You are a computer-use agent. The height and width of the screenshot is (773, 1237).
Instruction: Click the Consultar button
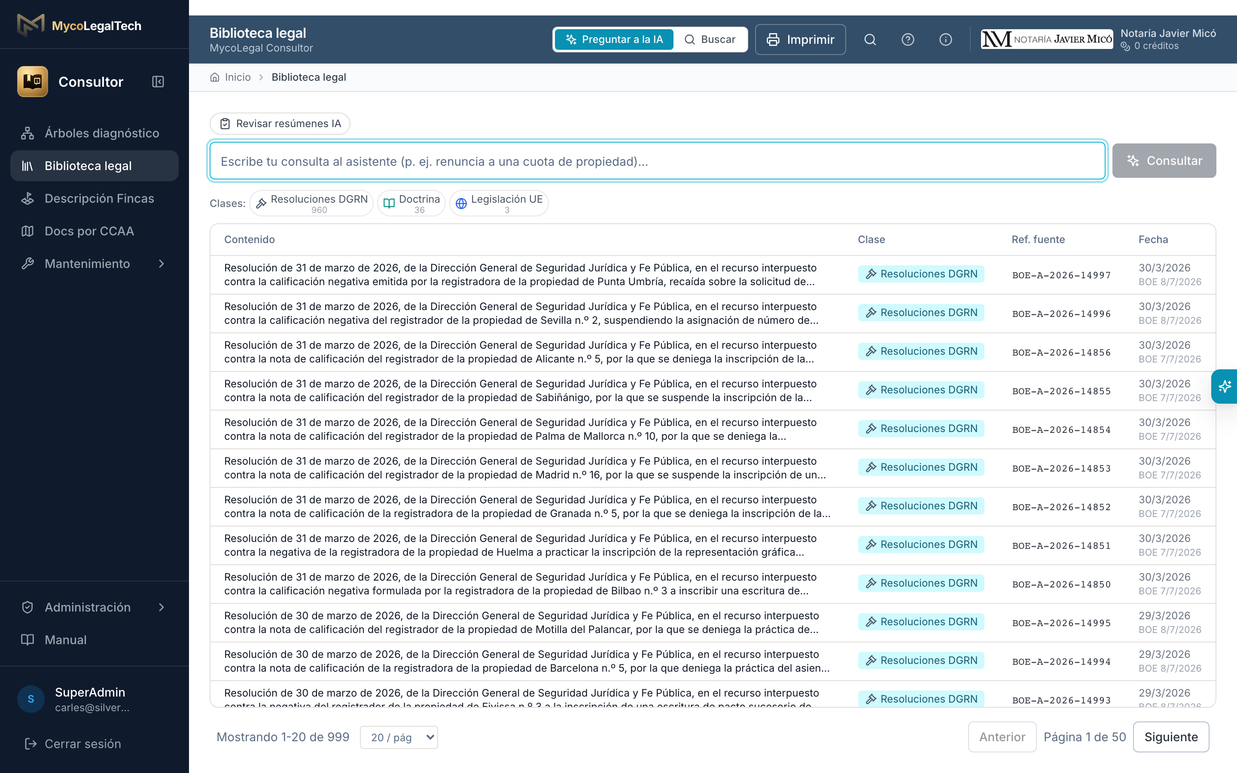click(1164, 161)
